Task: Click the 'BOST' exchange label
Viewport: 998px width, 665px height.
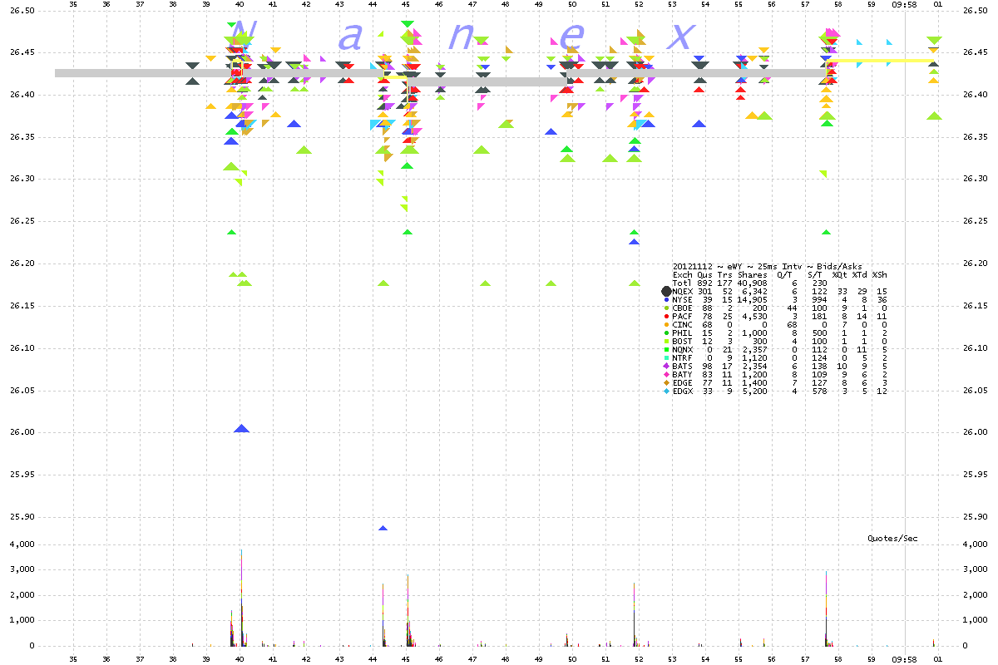Action: [683, 341]
